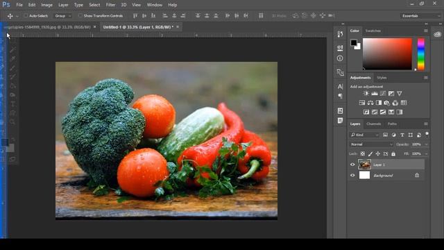Open the Color panel flyout menu

[426, 31]
